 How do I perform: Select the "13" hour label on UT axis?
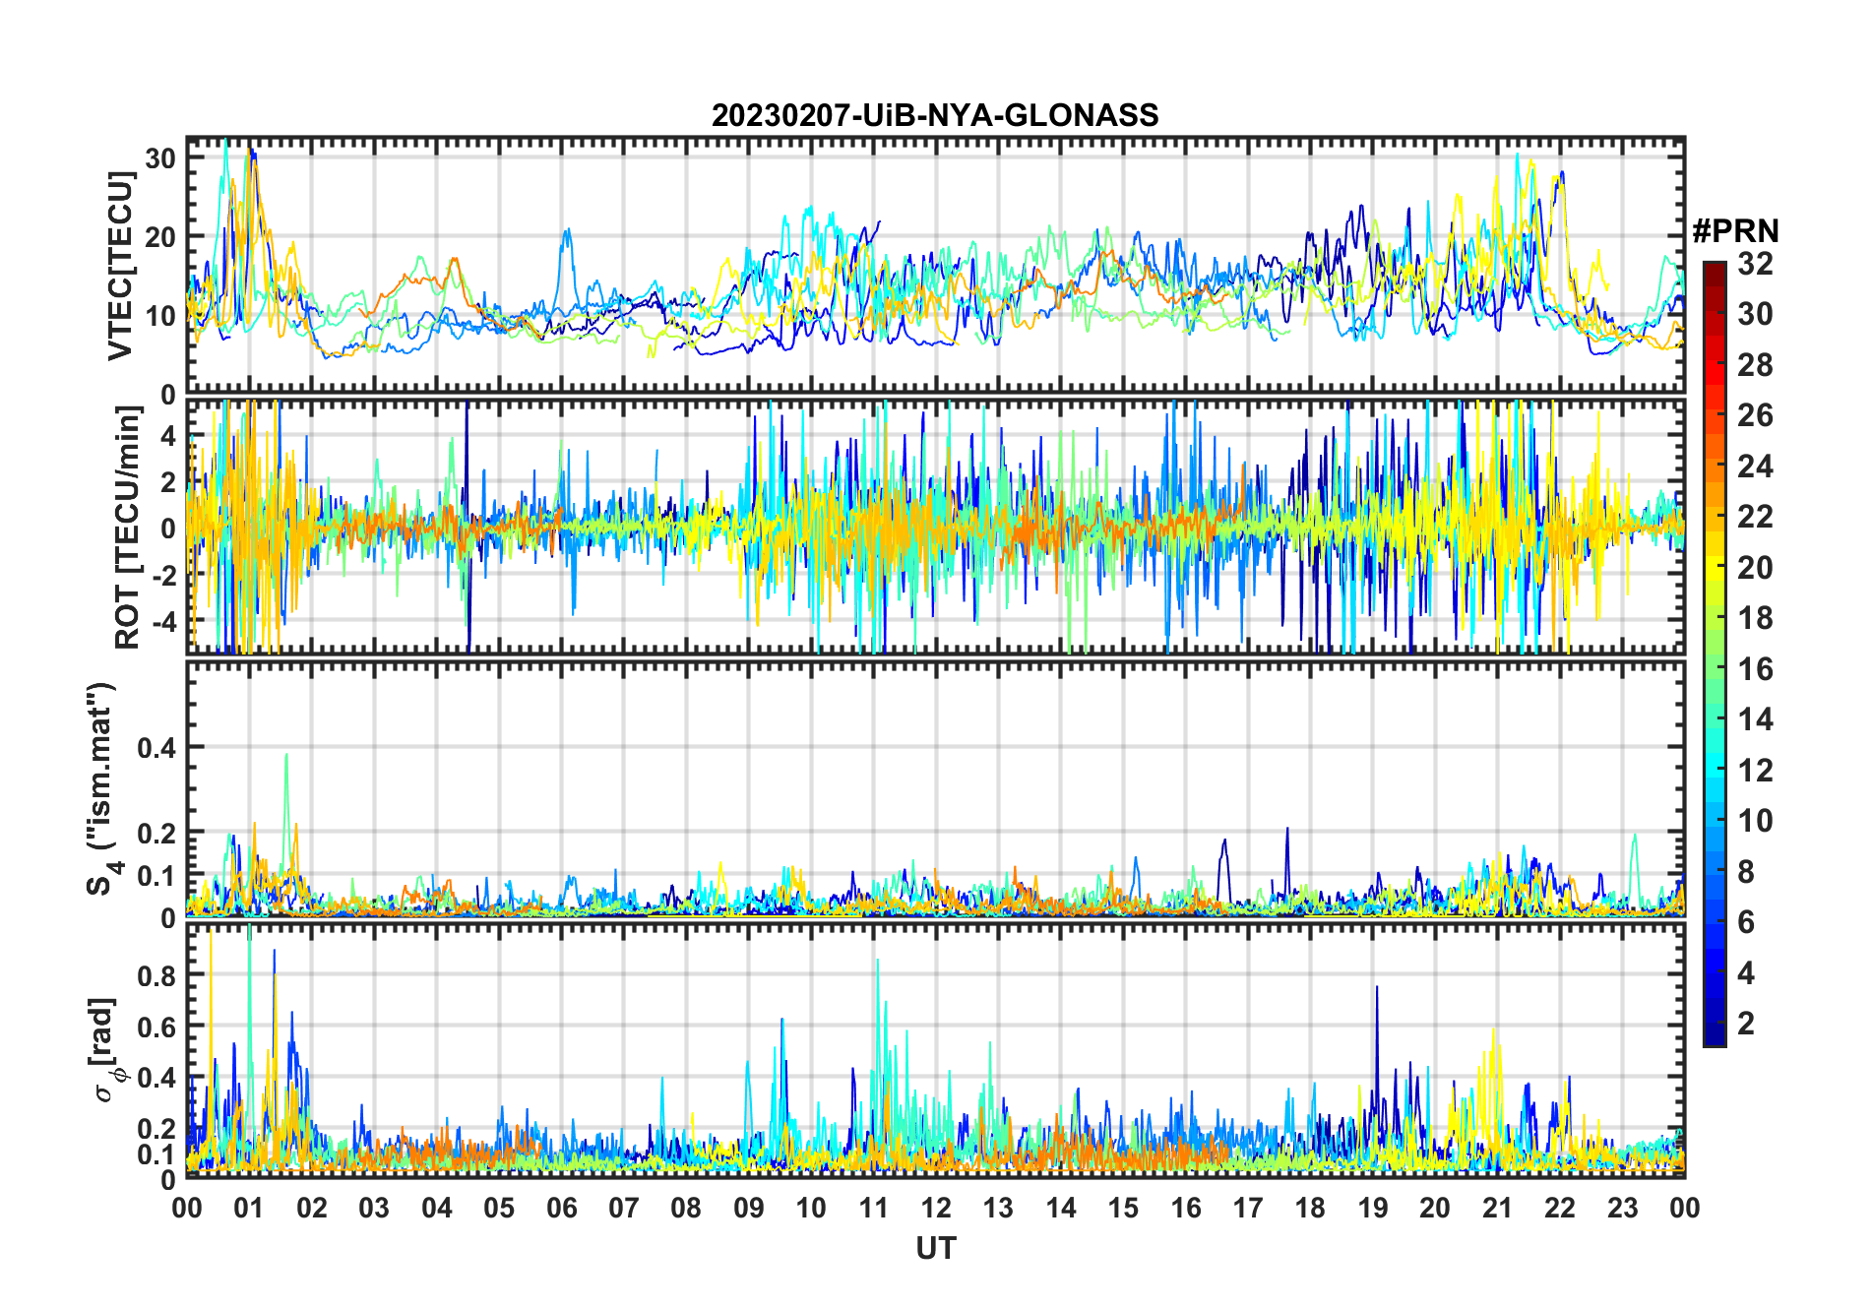click(998, 1209)
